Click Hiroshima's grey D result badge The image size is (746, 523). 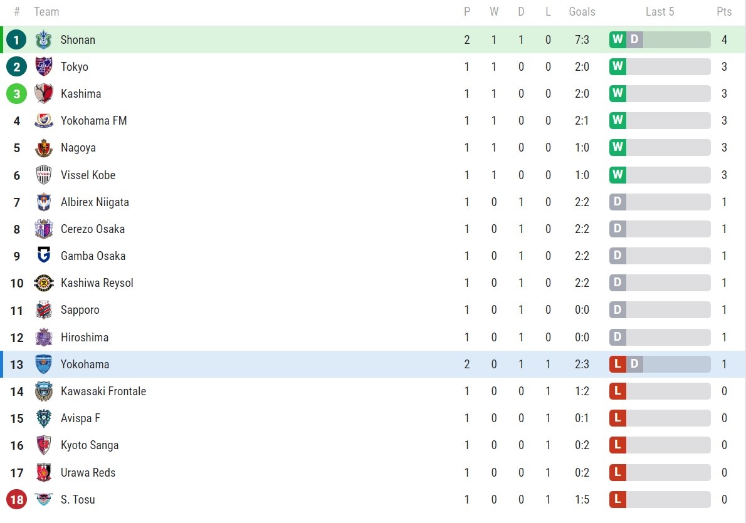click(x=617, y=338)
